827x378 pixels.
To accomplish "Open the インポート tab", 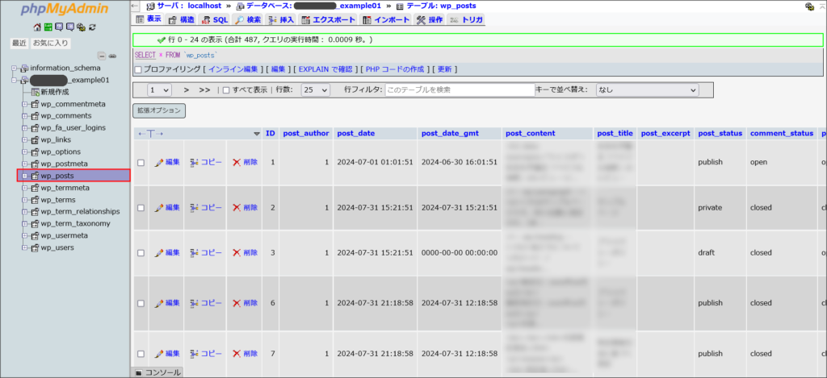I will coord(386,19).
